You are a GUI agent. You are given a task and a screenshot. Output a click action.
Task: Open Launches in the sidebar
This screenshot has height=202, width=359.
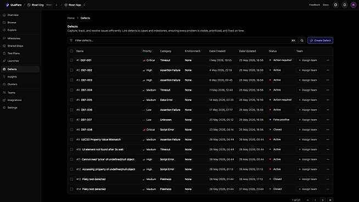(x=20, y=61)
